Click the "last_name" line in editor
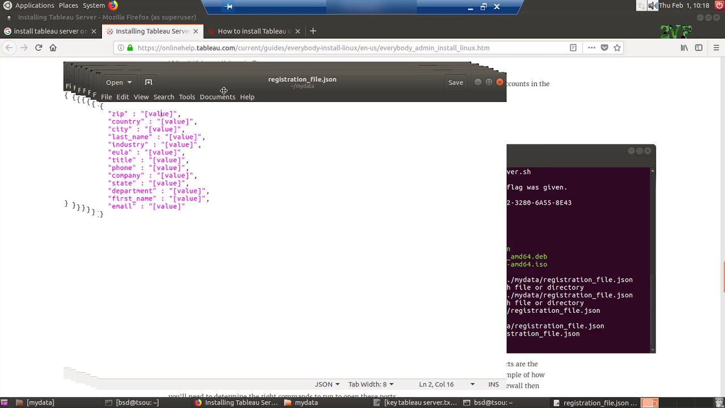This screenshot has width=725, height=408. (156, 137)
